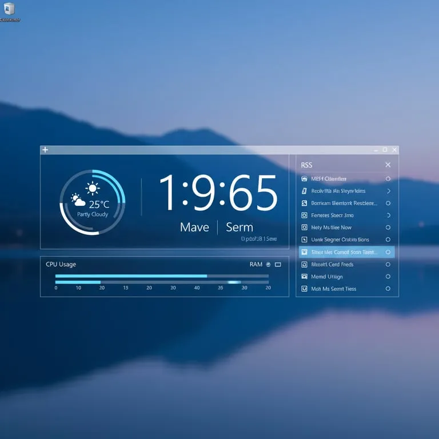This screenshot has width=439, height=439.
Task: Open the Moit Ms Semt Tiess feed entry
Action: click(x=334, y=289)
